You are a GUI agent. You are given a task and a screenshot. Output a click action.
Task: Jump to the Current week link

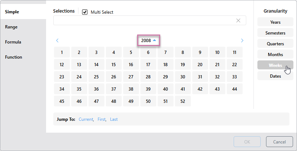click(86, 119)
